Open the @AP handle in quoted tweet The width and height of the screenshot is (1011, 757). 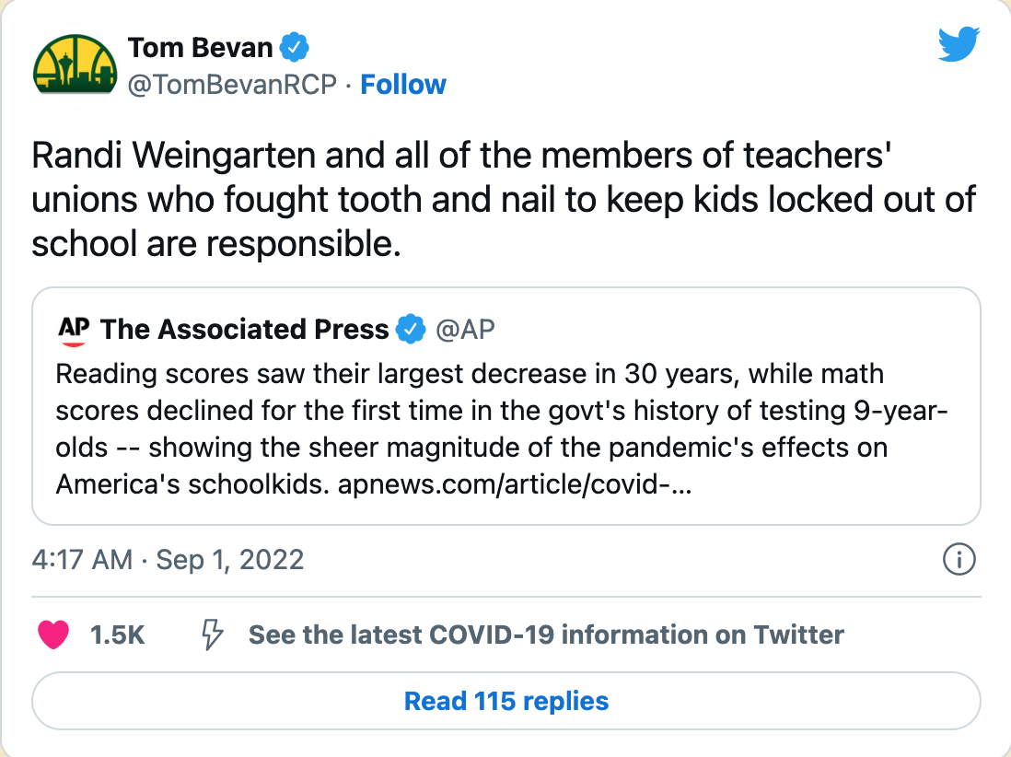point(465,329)
